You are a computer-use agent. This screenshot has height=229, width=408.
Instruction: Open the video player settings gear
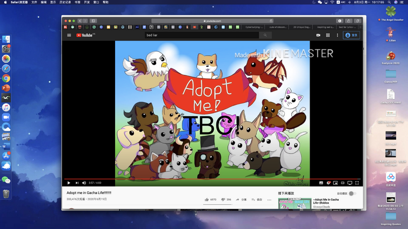(329, 183)
